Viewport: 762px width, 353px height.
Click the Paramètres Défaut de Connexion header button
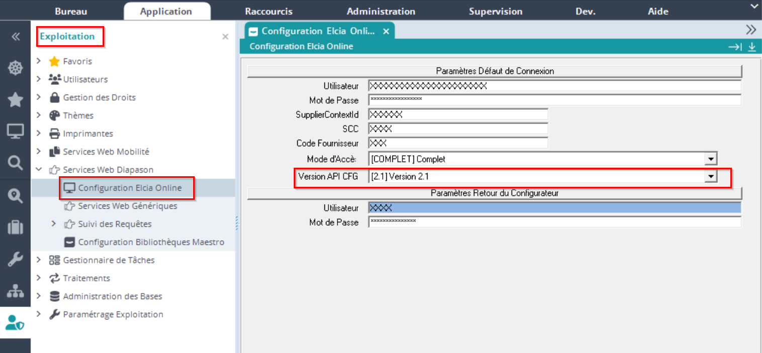494,71
